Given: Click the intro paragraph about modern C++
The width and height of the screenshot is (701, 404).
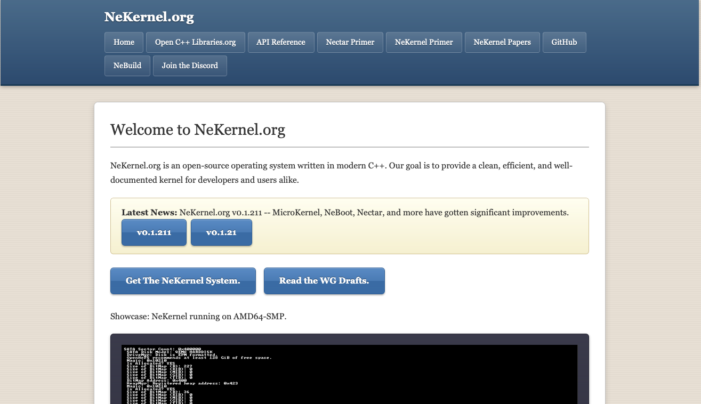Looking at the screenshot, I should pyautogui.click(x=341, y=173).
